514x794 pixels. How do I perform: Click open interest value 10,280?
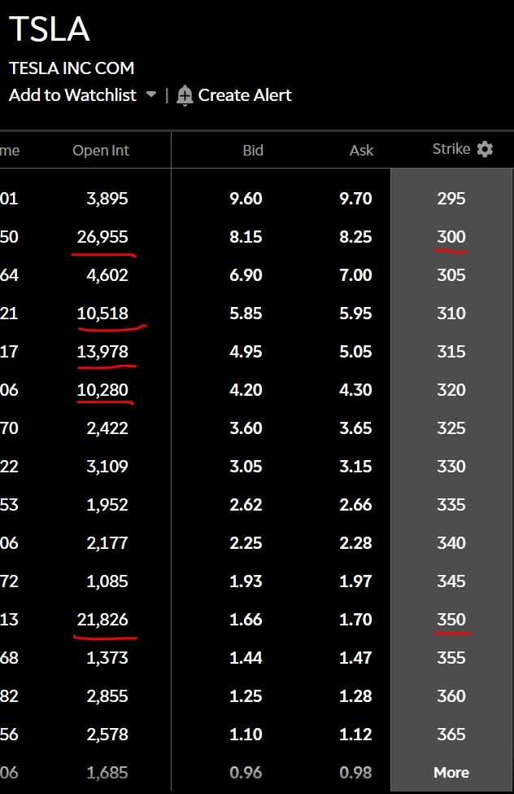pos(102,390)
